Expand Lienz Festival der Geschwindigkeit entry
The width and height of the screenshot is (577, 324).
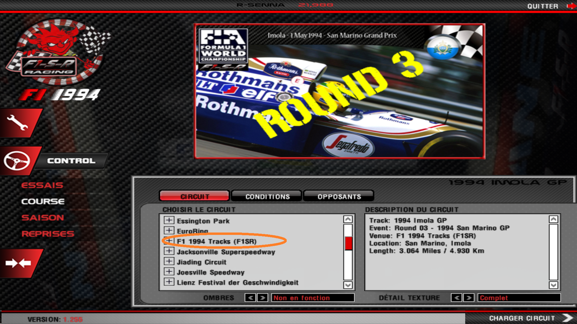169,282
